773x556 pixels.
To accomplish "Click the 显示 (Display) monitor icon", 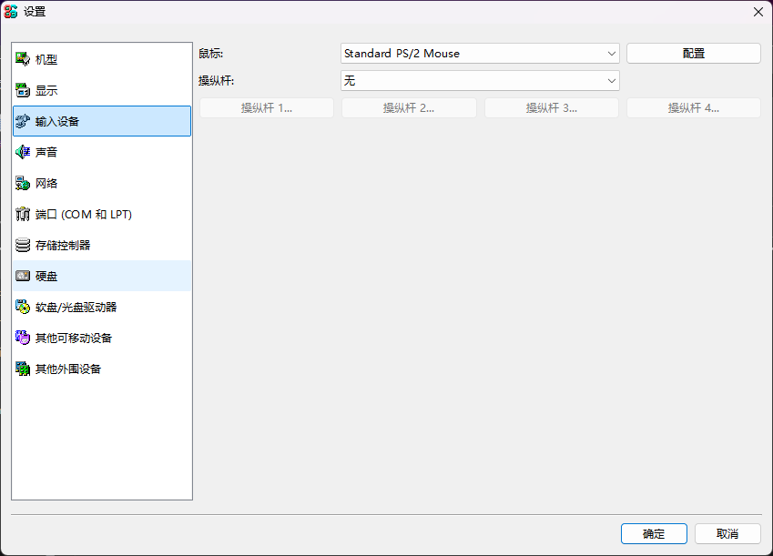I will point(23,90).
